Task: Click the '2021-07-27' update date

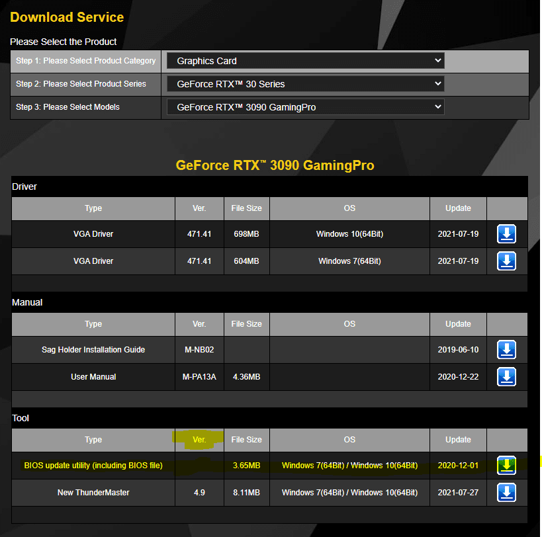Action: pos(458,493)
